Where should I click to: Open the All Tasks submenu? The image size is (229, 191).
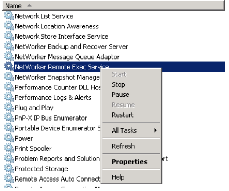131,130
